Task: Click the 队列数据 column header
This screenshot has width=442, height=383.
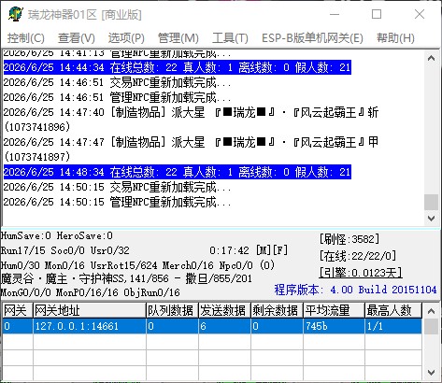Action: 172,310
